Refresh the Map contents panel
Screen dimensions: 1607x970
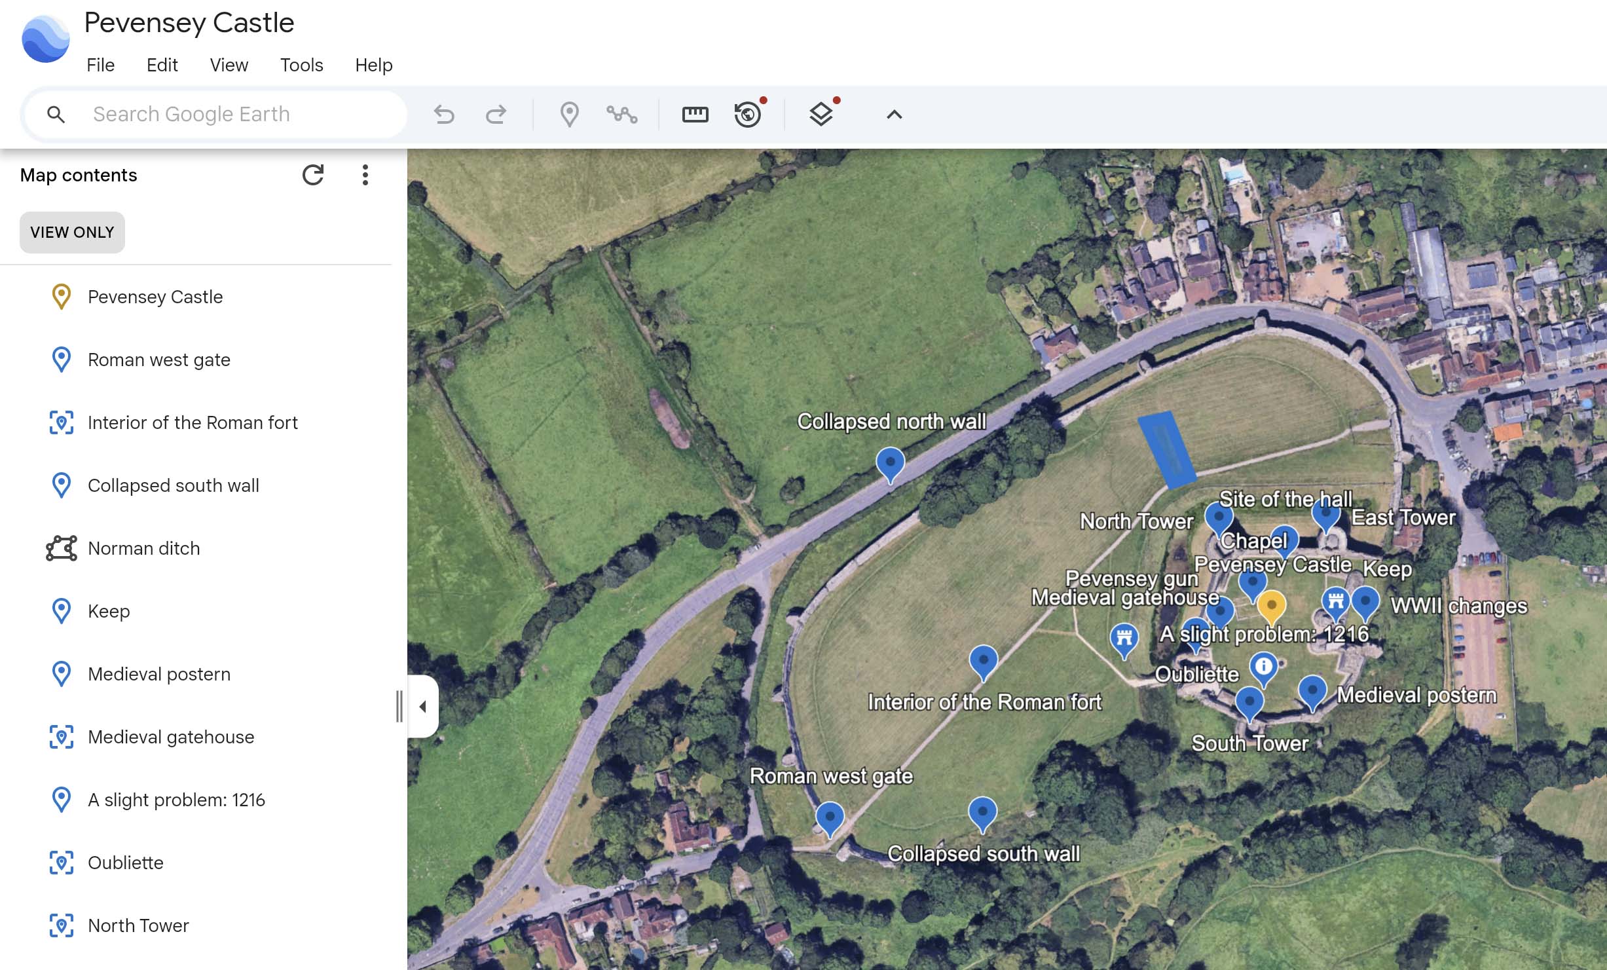[313, 175]
